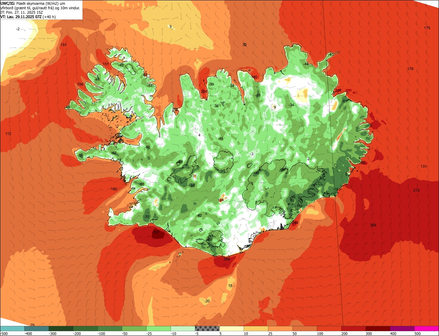439x336 pixels.
Task: Click the '337' value off the southwest coast
Action: coord(156,232)
